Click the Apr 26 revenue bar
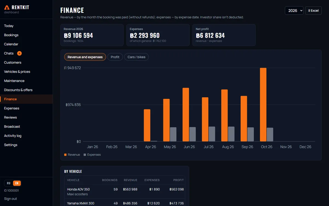 pyautogui.click(x=147, y=125)
